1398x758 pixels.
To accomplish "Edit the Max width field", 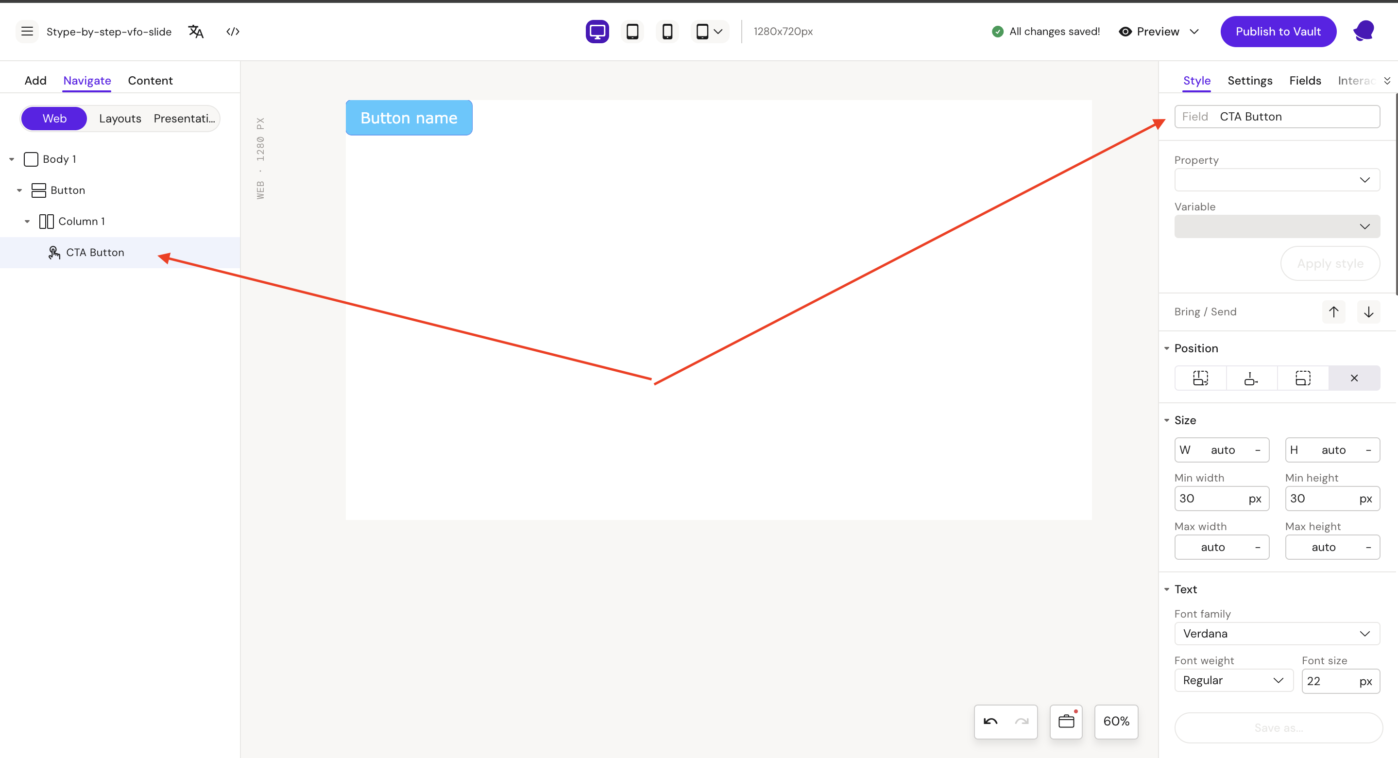I will point(1222,547).
